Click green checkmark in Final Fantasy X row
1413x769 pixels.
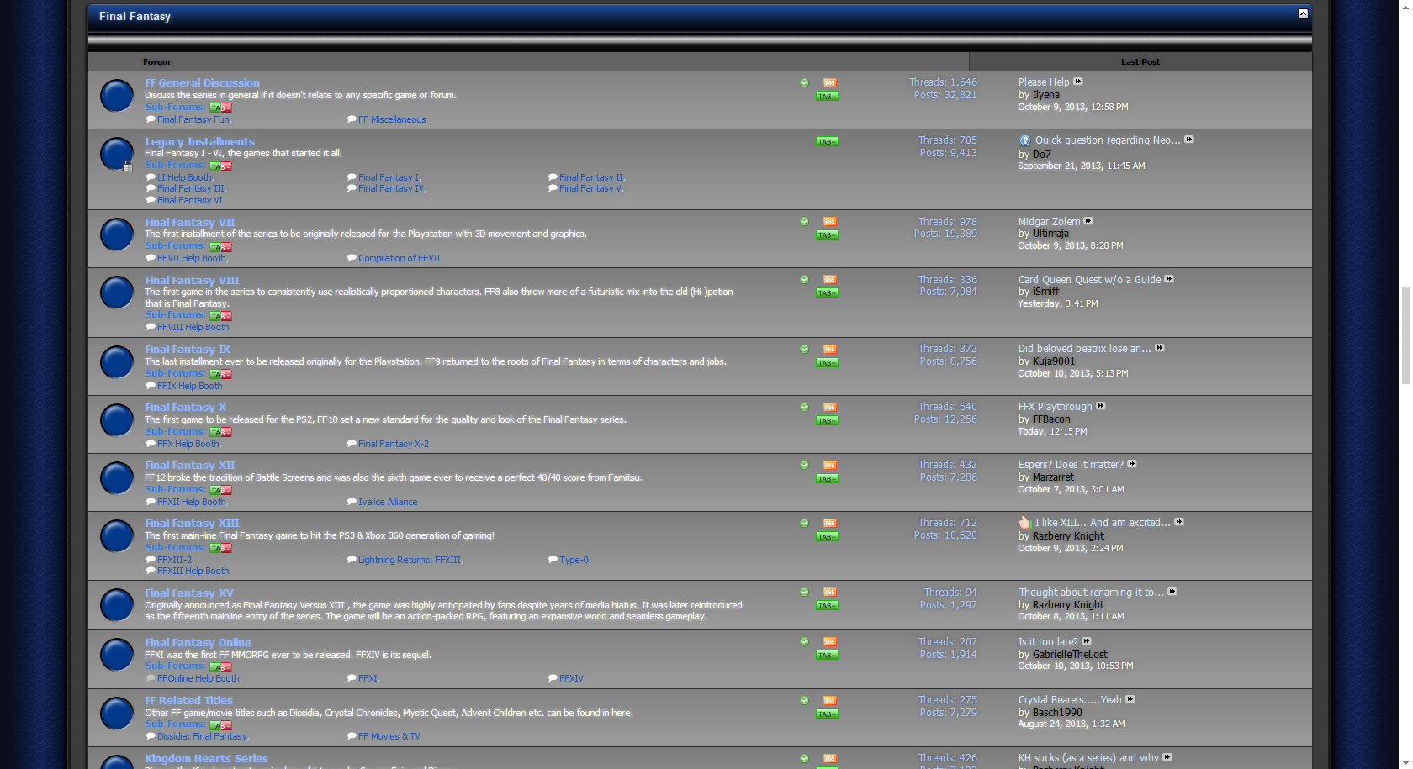coord(804,407)
